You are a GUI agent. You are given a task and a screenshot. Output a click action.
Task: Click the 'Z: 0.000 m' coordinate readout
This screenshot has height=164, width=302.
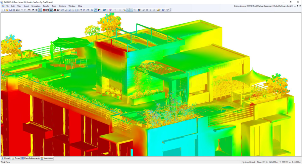[x=296, y=162]
